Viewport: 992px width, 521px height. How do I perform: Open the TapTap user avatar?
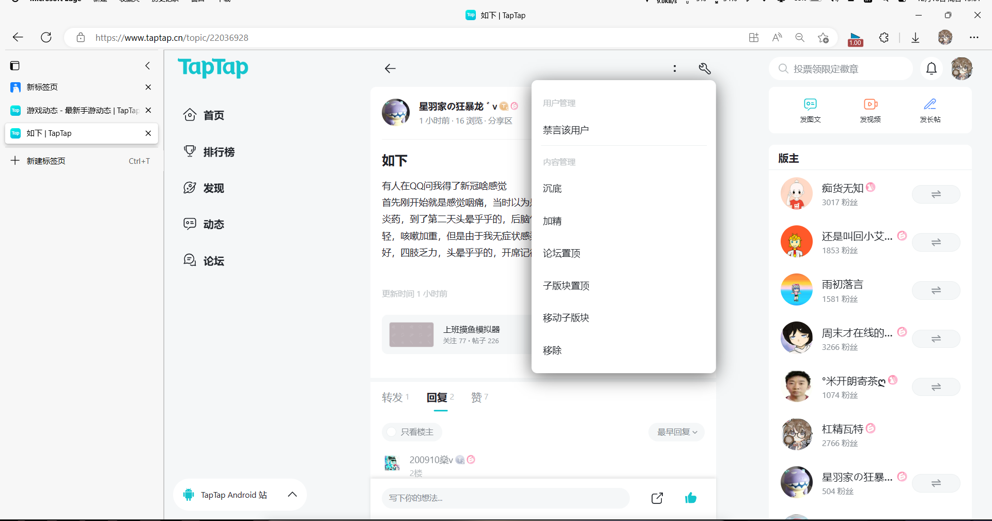tap(962, 69)
